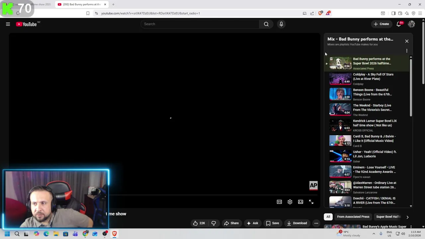Viewport: 425px width, 239px height.
Task: Open File Explorer from taskbar
Action: click(56, 234)
